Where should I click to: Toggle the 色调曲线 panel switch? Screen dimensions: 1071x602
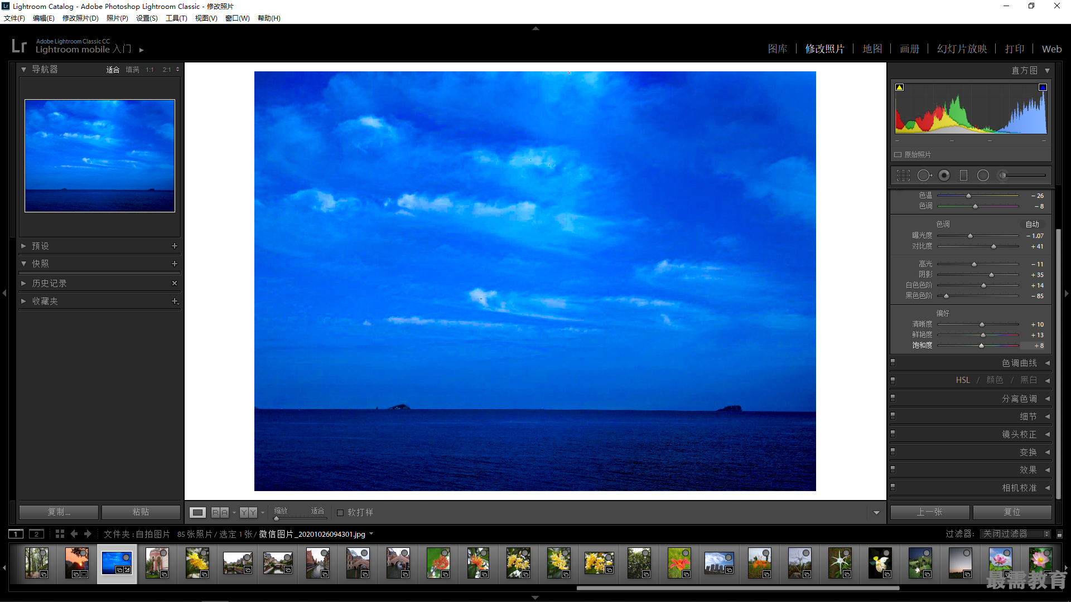893,363
